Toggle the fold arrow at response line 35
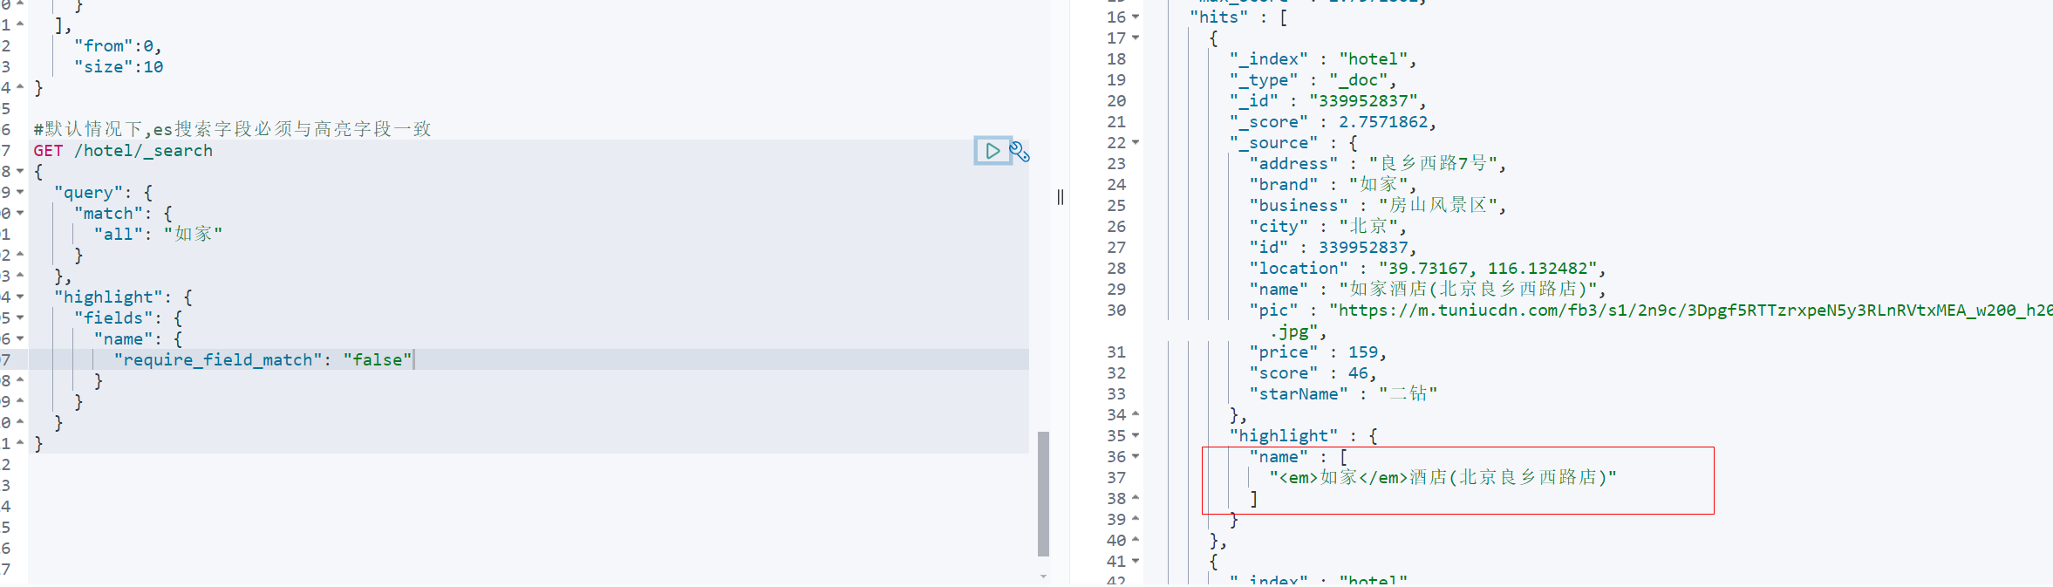This screenshot has height=587, width=2053. (1136, 435)
